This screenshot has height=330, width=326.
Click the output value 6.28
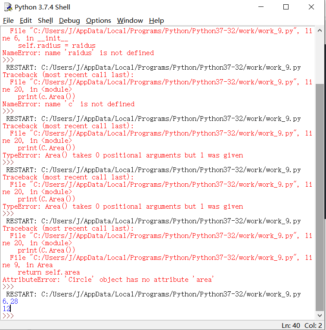pyautogui.click(x=10, y=302)
